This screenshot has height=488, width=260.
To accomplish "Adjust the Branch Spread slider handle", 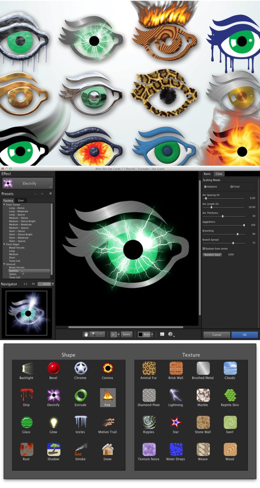I will (x=233, y=243).
